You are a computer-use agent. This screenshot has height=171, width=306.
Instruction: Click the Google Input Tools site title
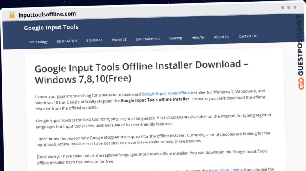[x=51, y=28]
